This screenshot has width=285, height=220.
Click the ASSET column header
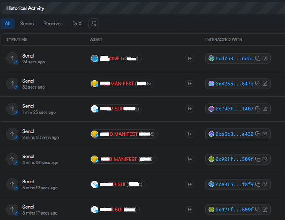tap(96, 39)
